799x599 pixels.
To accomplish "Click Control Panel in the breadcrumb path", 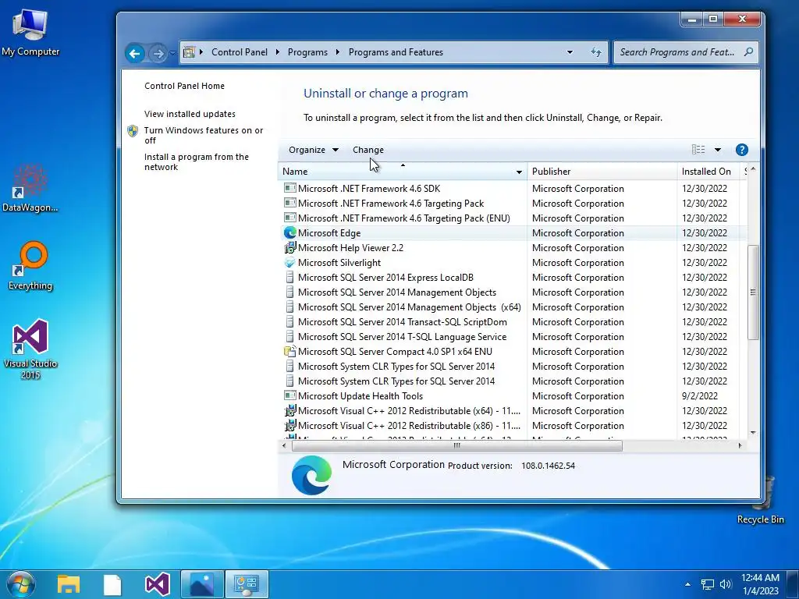I will 239,52.
